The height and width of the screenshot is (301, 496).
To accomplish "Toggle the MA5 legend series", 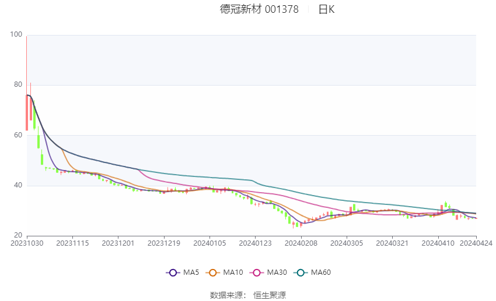I will pyautogui.click(x=183, y=272).
